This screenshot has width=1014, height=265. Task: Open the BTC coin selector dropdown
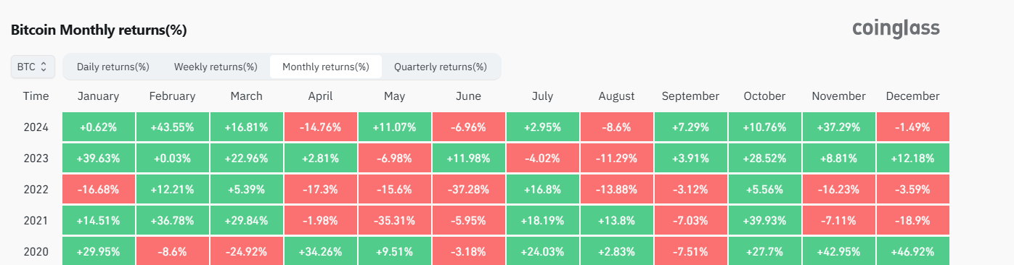pyautogui.click(x=33, y=67)
